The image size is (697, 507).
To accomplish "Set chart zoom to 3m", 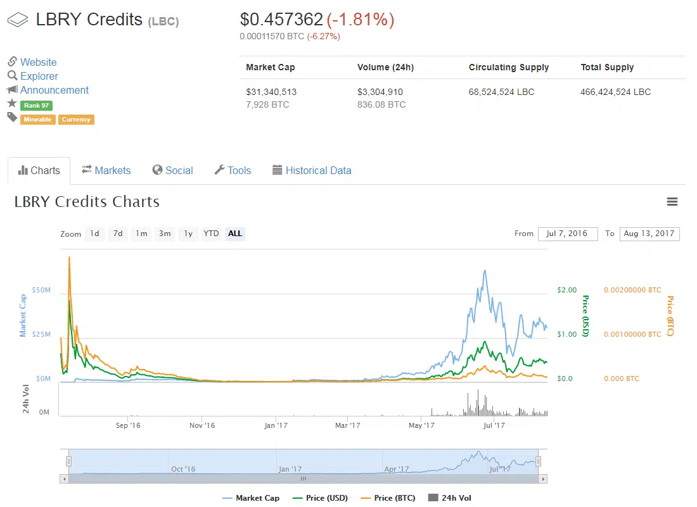I will (165, 234).
